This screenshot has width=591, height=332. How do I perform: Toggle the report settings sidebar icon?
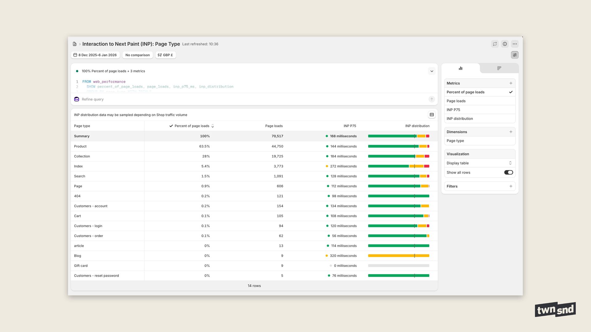[515, 55]
